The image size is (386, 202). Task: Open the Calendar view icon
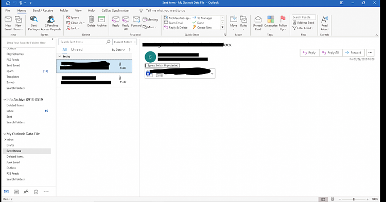[x=16, y=192]
